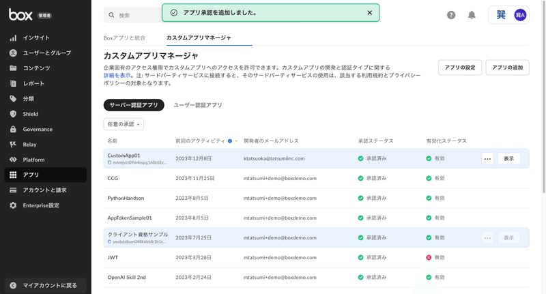Image resolution: width=546 pixels, height=294 pixels.
Task: Dismiss the アプリ承認を追加しました notification
Action: (369, 12)
